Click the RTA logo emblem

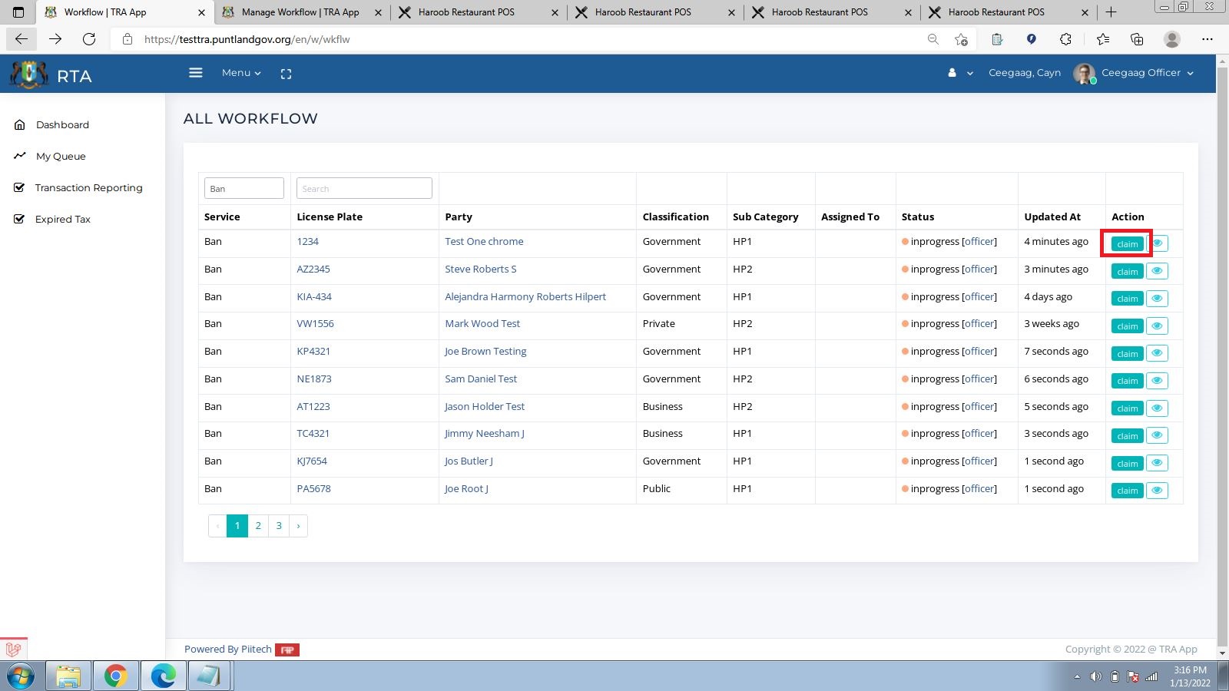(x=29, y=74)
